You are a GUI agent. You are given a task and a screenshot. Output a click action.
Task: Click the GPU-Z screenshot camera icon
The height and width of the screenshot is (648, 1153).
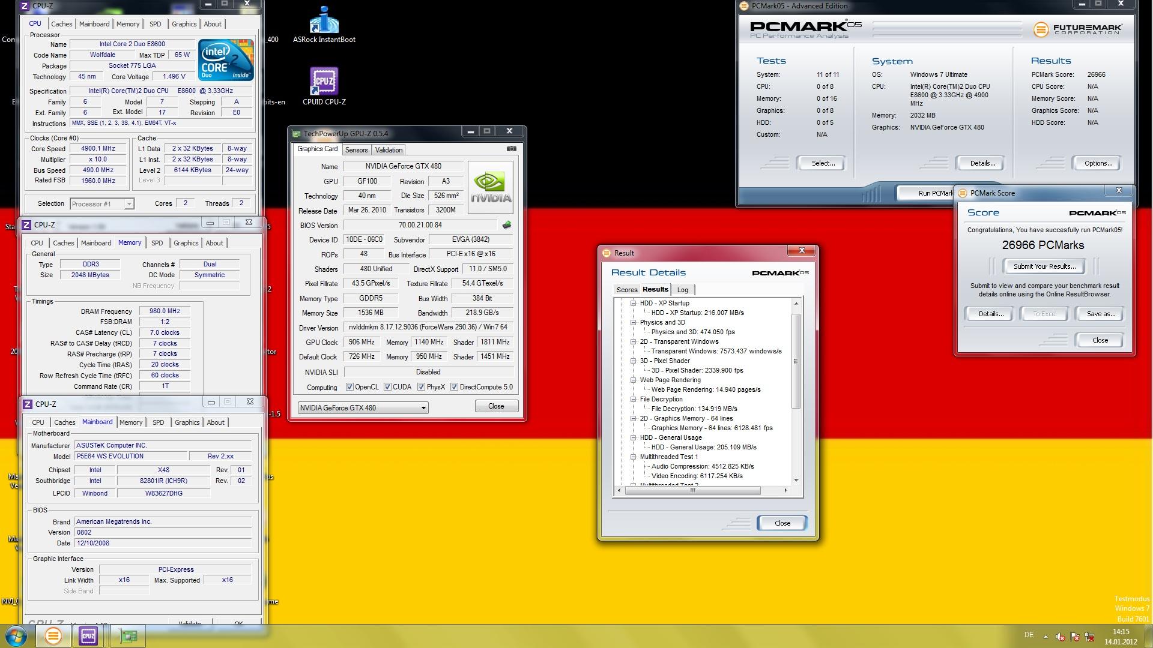[x=511, y=149]
